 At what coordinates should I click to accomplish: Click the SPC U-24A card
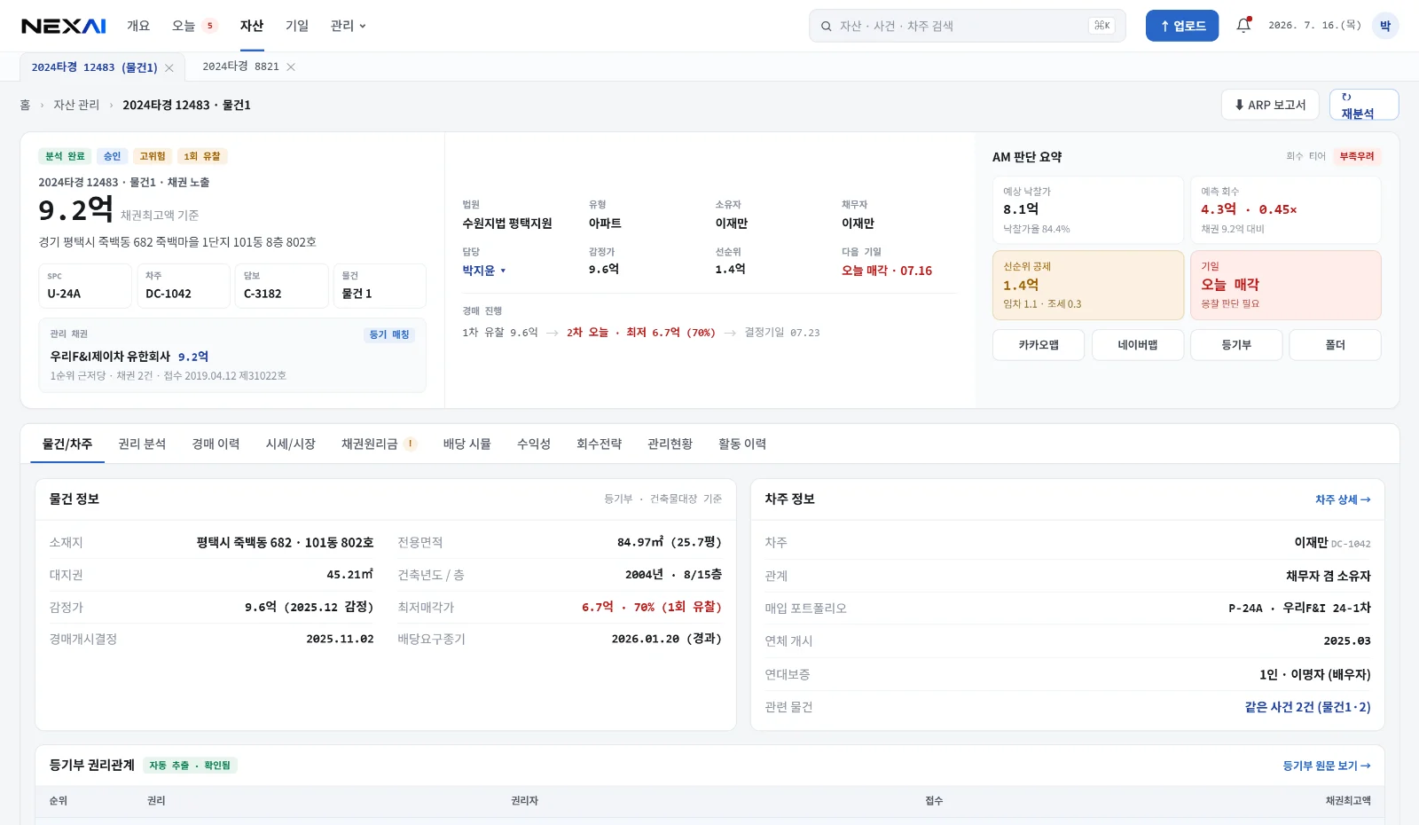coord(85,286)
